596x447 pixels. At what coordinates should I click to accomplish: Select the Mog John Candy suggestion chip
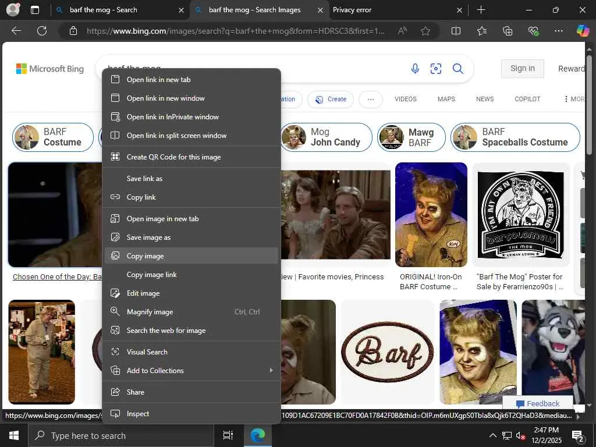click(x=327, y=137)
